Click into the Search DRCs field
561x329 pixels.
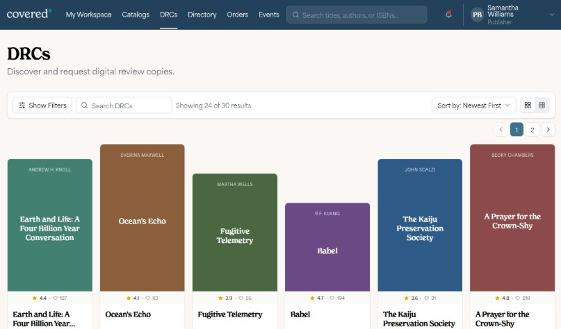pos(124,106)
